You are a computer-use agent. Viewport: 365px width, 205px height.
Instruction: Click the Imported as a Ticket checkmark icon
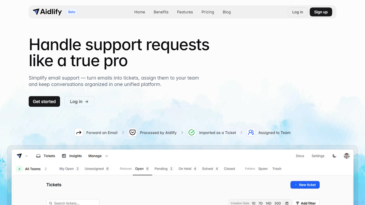click(192, 132)
